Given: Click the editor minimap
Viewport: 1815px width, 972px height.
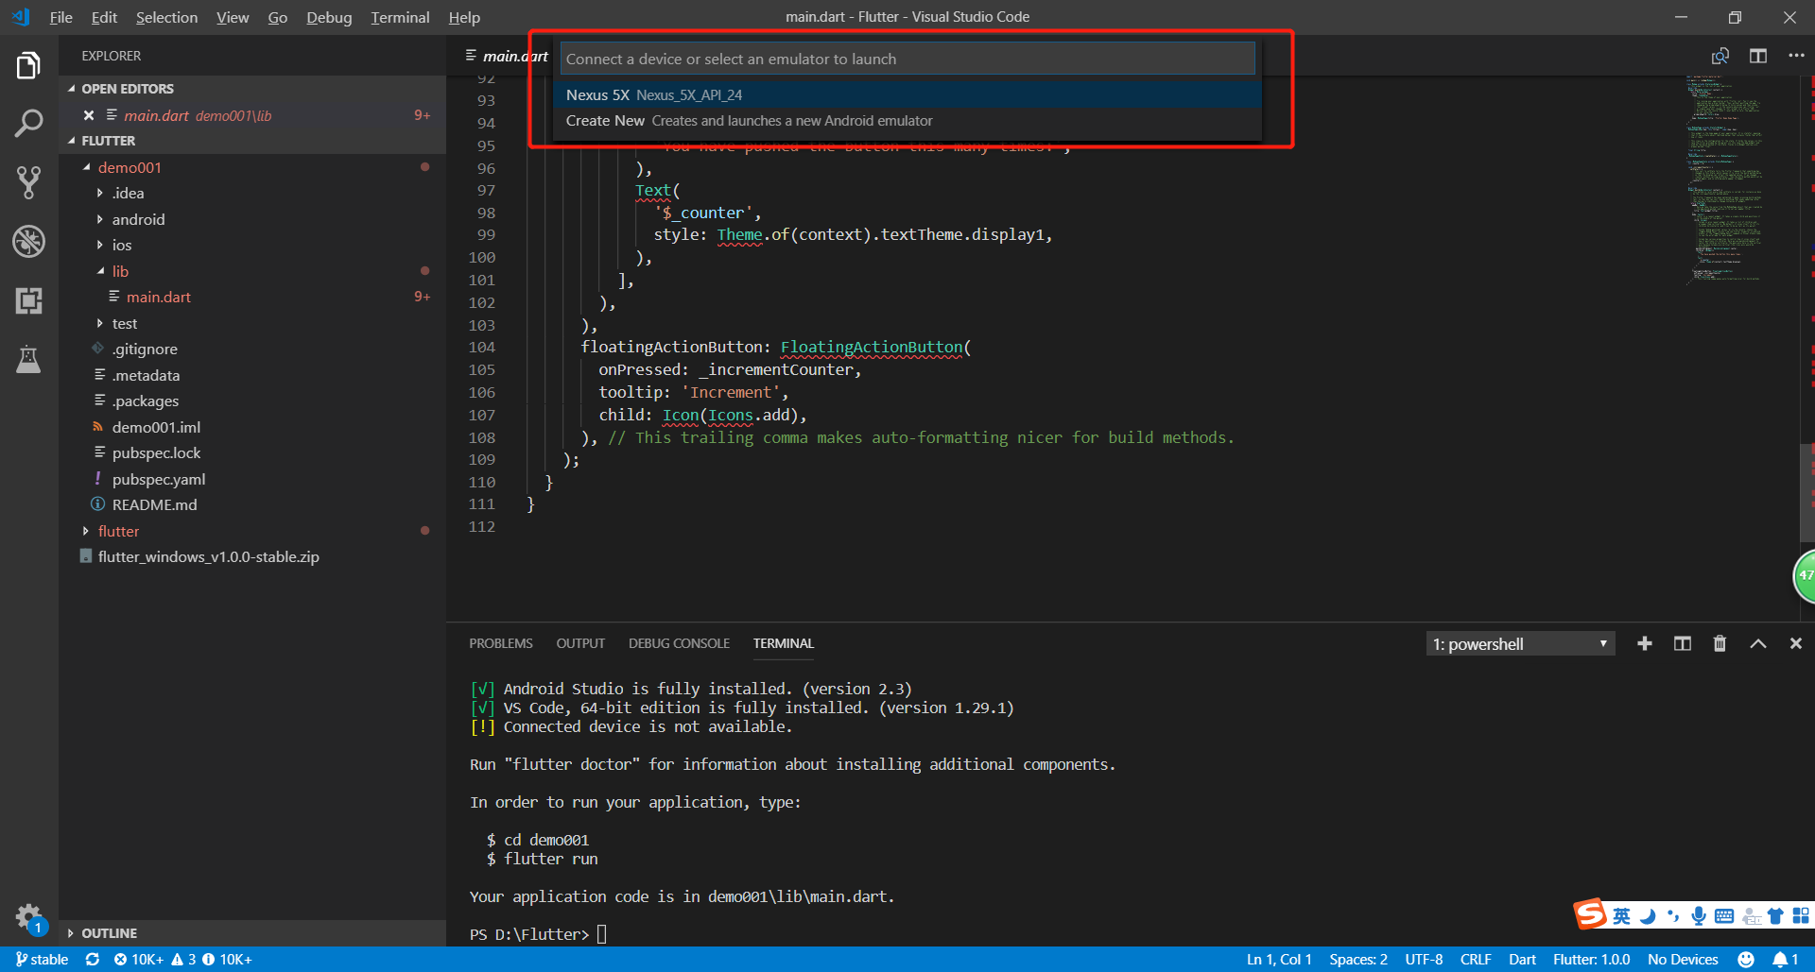Looking at the screenshot, I should (1725, 179).
